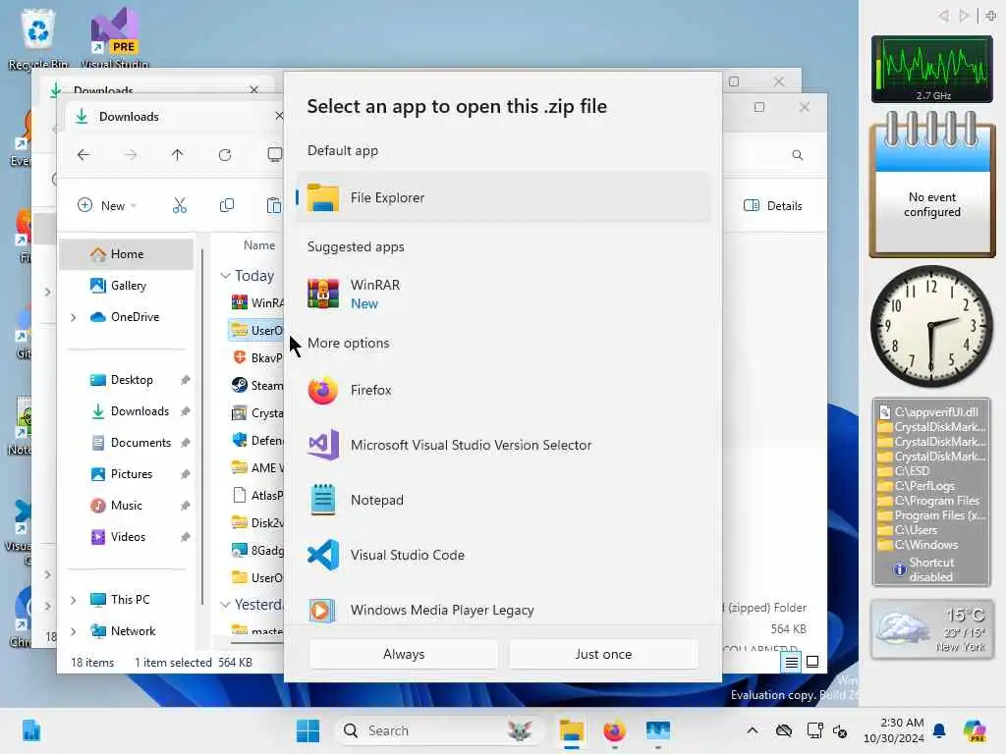This screenshot has width=1006, height=754.
Task: Select the 8Gadg file row
Action: pos(256,550)
